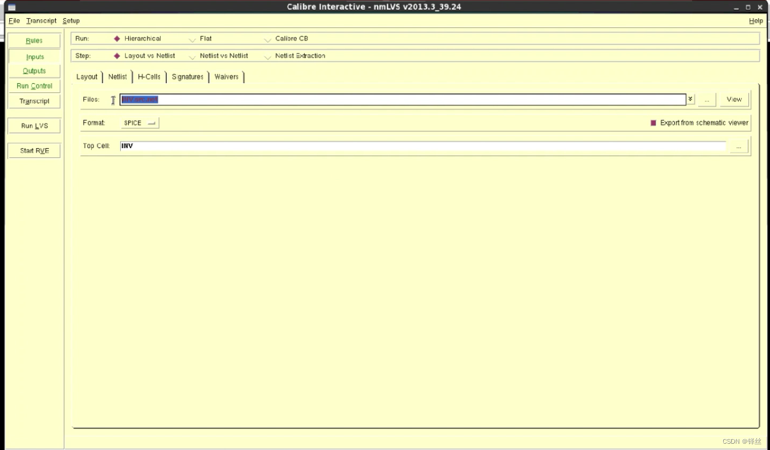Select the Flat run option

coord(201,39)
